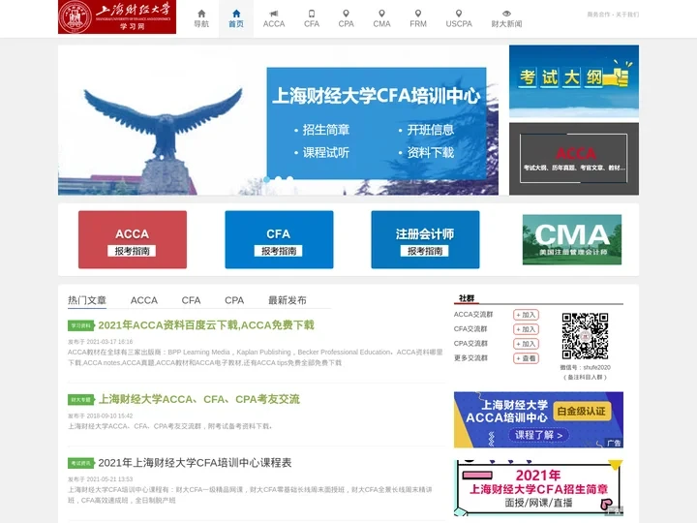
Task: Select the third carousel dot indicator
Action: (289, 179)
